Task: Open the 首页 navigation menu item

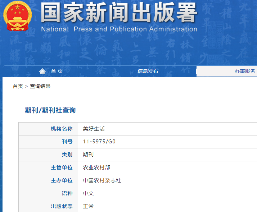Action: [57, 71]
